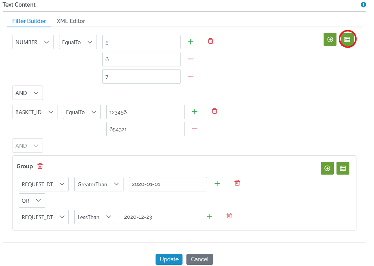374x266 pixels.
Task: Click the Update button
Action: 169,259
